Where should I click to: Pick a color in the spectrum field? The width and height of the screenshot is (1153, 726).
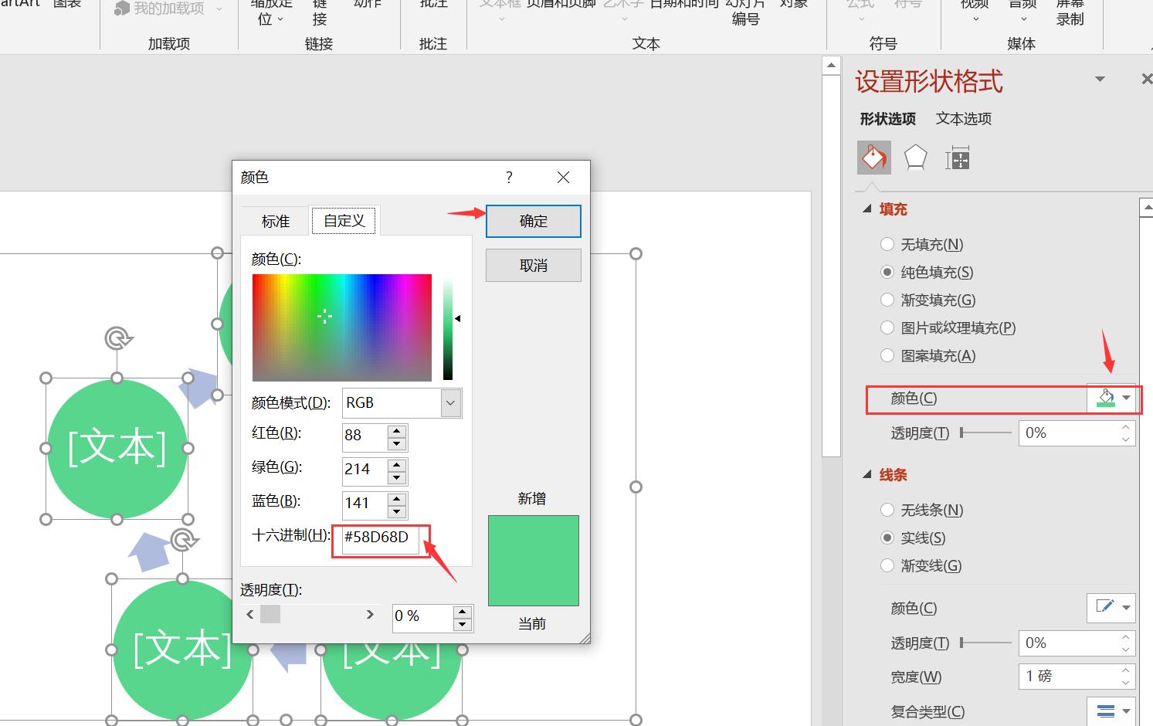[341, 327]
